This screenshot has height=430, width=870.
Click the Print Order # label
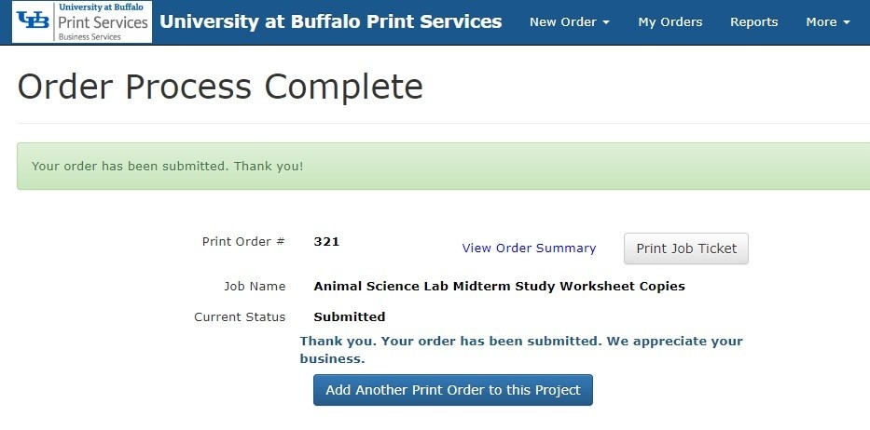[243, 242]
